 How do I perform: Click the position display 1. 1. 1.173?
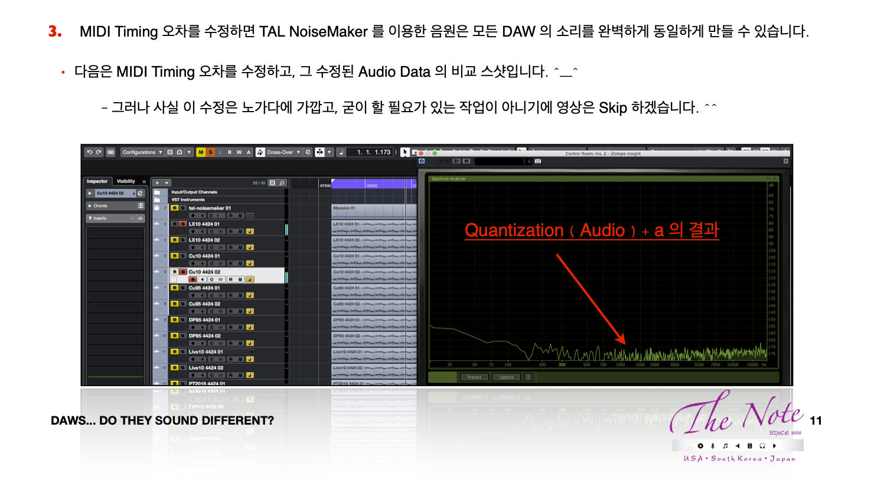(370, 152)
